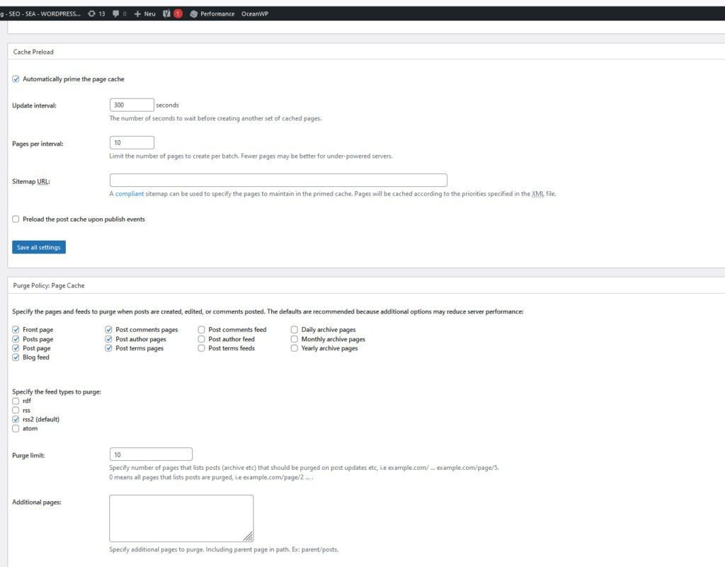Viewport: 725px width, 567px height.
Task: Click Save all settings button
Action: pyautogui.click(x=39, y=247)
